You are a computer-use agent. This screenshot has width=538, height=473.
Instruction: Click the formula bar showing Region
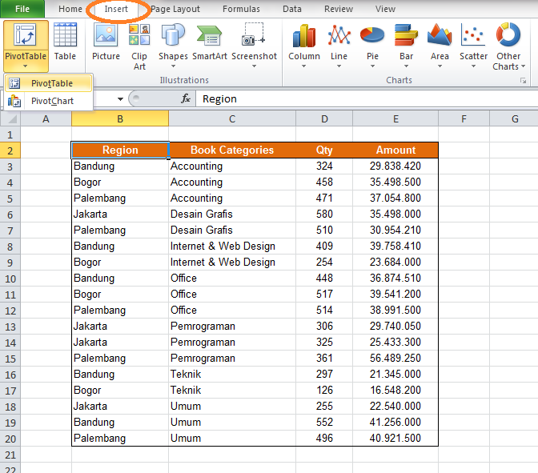pyautogui.click(x=367, y=98)
